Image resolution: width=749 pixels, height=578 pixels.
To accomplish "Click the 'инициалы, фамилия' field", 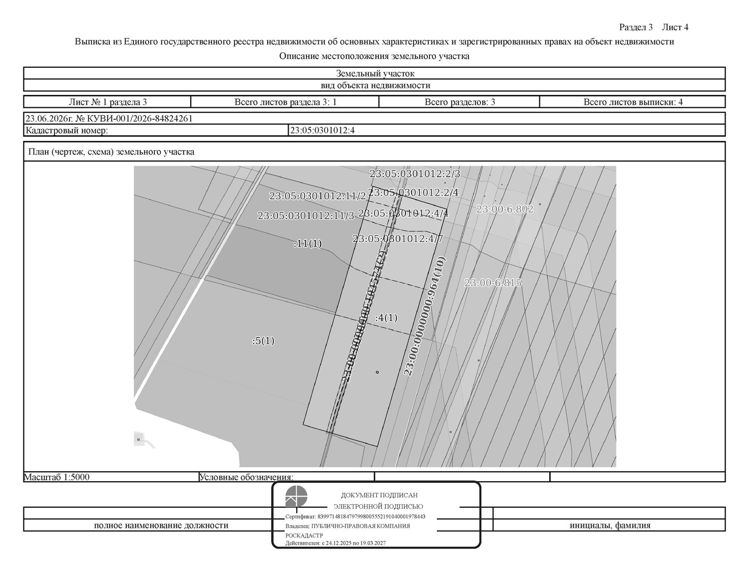I will click(610, 525).
